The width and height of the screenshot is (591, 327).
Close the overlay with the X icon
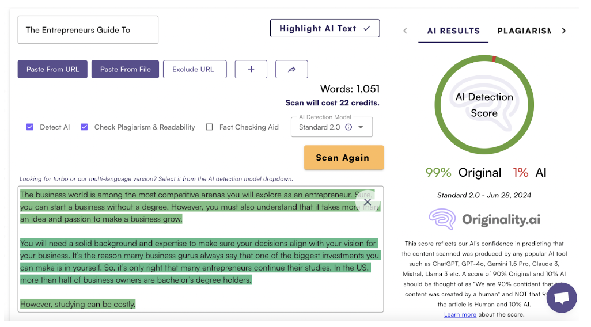click(367, 202)
